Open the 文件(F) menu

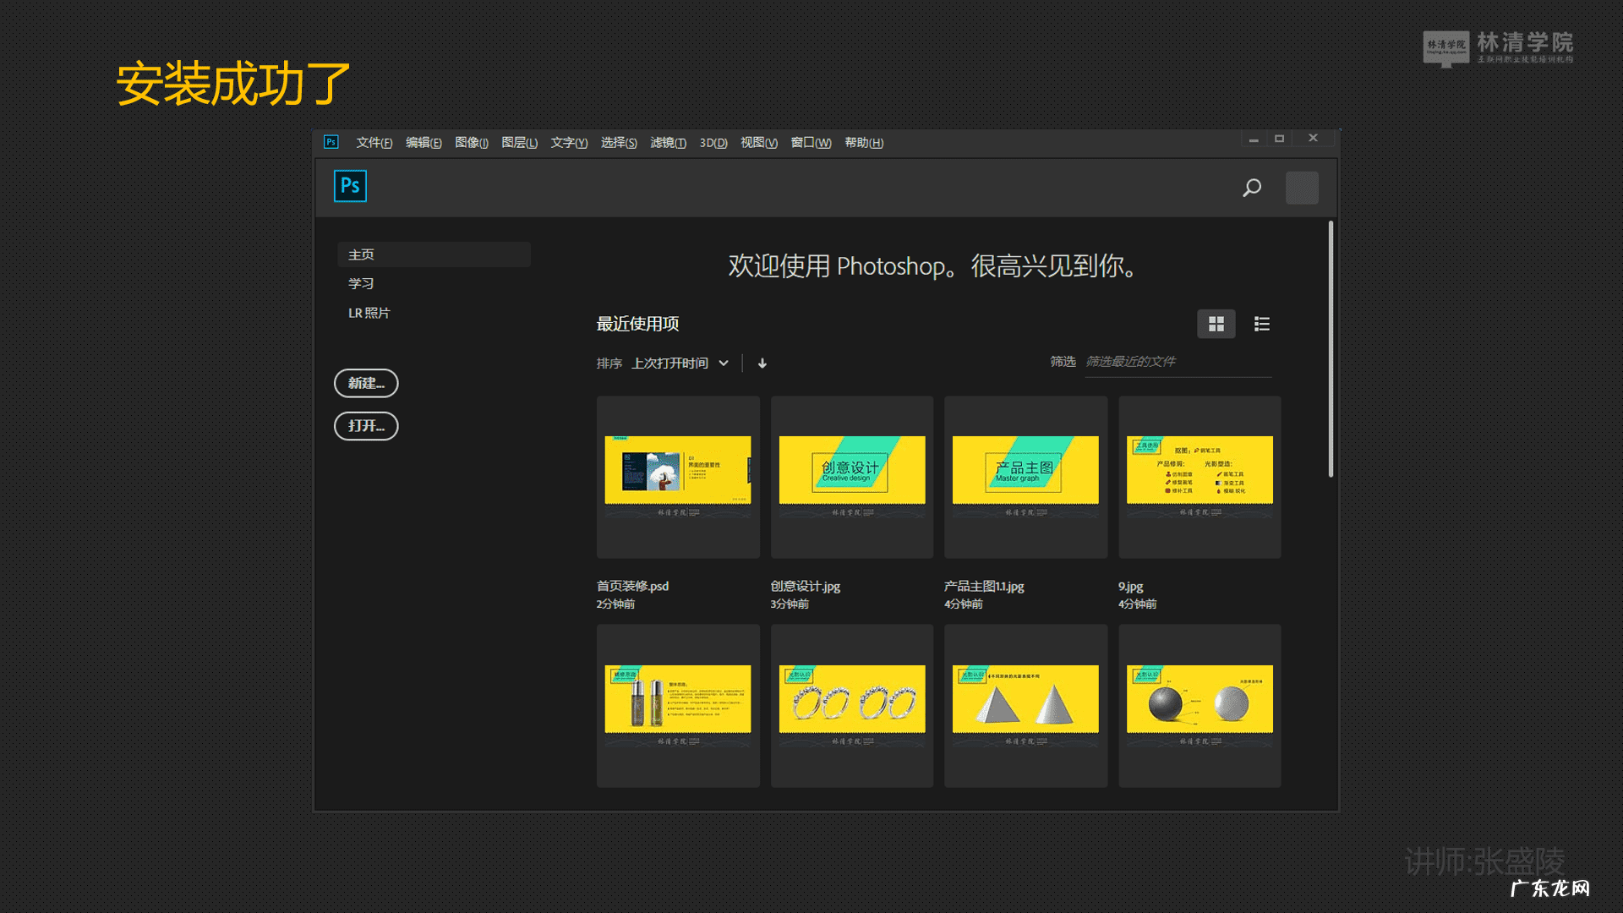pos(374,143)
